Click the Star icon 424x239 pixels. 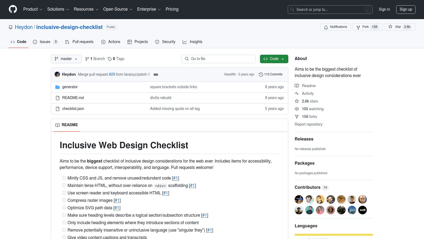(x=390, y=27)
